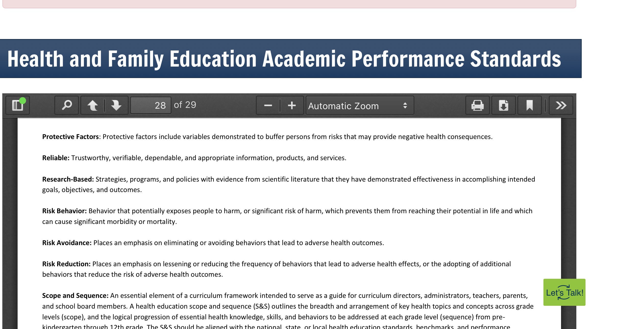Viewport: 634px width, 329px height.
Task: Click the 'of 29' page count label
Action: 185,105
